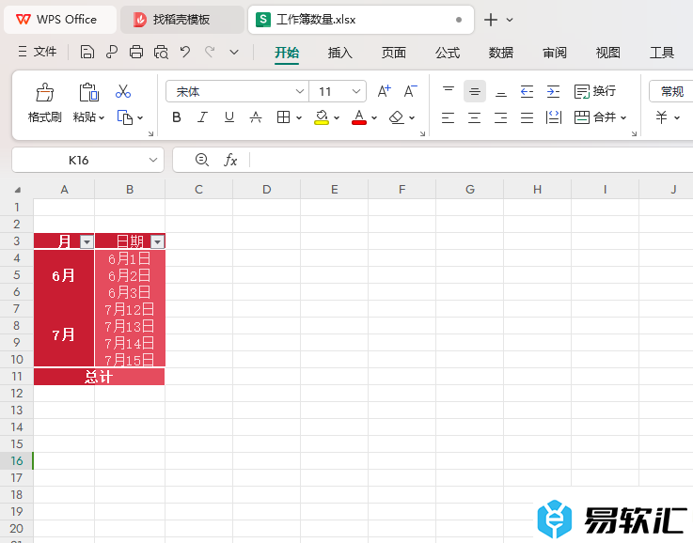
Task: Align text right
Action: (501, 117)
